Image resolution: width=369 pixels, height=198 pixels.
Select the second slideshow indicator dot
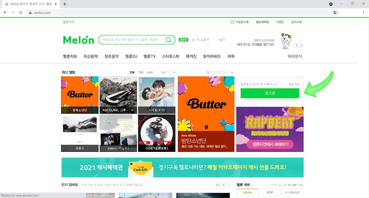coord(211,73)
